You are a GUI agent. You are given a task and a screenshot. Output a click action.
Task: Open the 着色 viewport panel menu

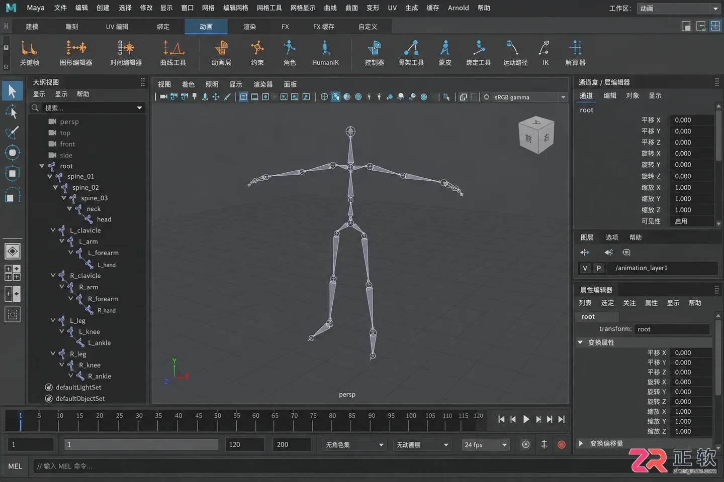pos(188,84)
